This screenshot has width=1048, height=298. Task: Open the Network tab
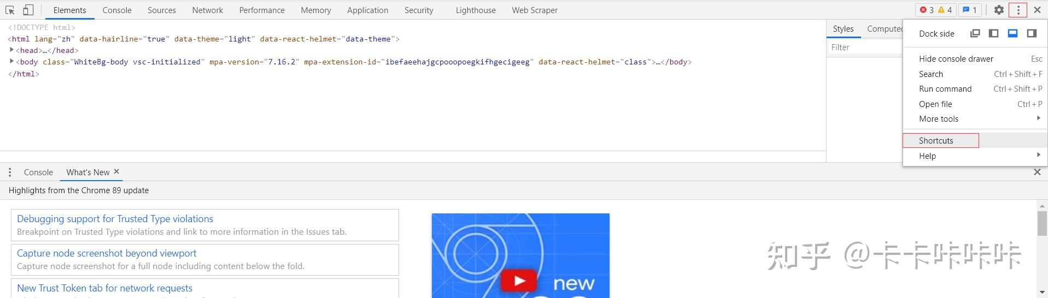pyautogui.click(x=208, y=10)
